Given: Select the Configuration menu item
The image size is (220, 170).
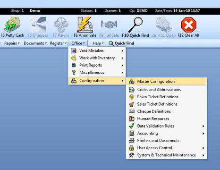Looking at the screenshot, I should (x=97, y=81).
